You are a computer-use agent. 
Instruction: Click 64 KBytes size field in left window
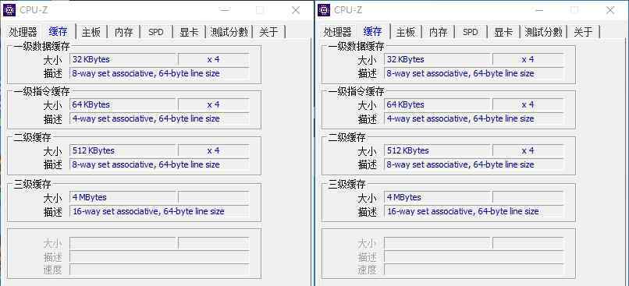pos(123,104)
